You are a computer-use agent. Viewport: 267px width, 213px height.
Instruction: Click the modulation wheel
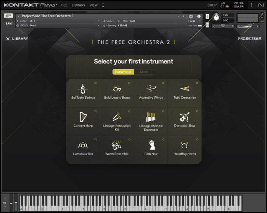tap(16, 203)
